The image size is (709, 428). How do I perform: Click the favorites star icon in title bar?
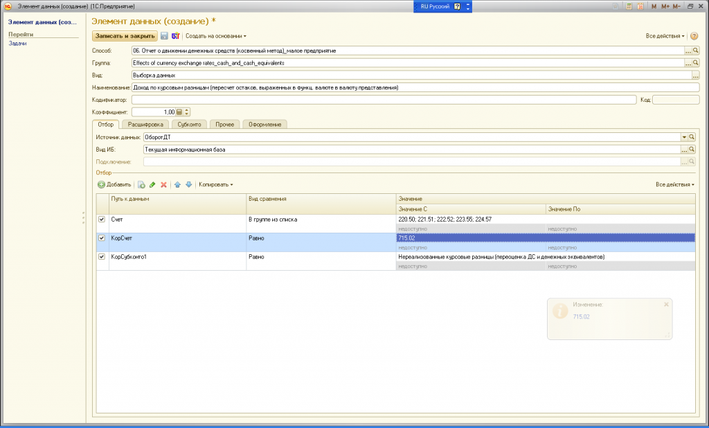pyautogui.click(x=616, y=6)
